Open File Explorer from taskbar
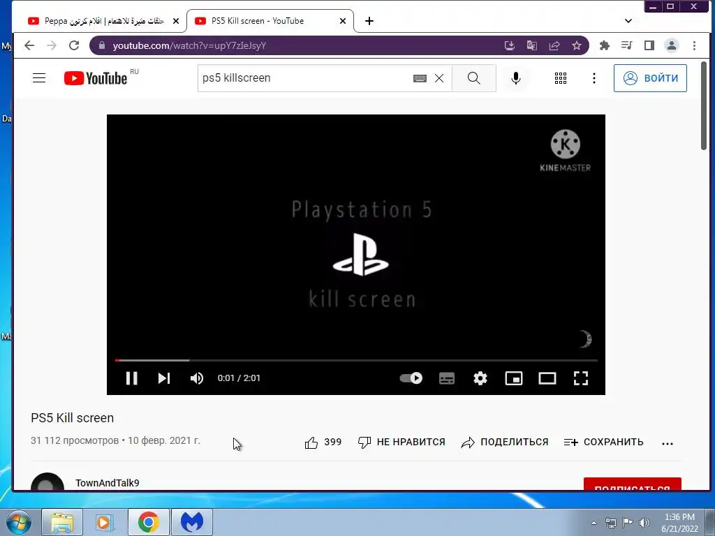This screenshot has height=536, width=715. (x=62, y=522)
